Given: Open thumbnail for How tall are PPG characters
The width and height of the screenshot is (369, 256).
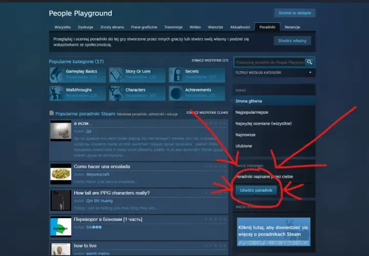Looking at the screenshot, I should [60, 201].
